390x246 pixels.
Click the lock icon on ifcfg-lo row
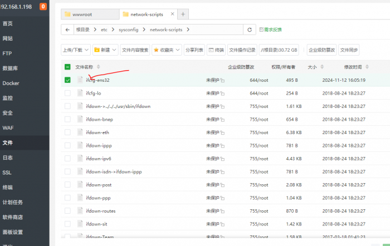click(222, 94)
